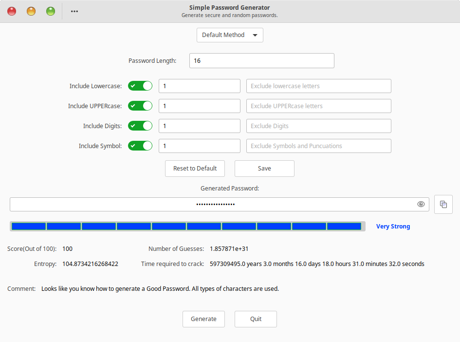460x342 pixels.
Task: Disable the Include UPPERcase option
Action: (140, 106)
